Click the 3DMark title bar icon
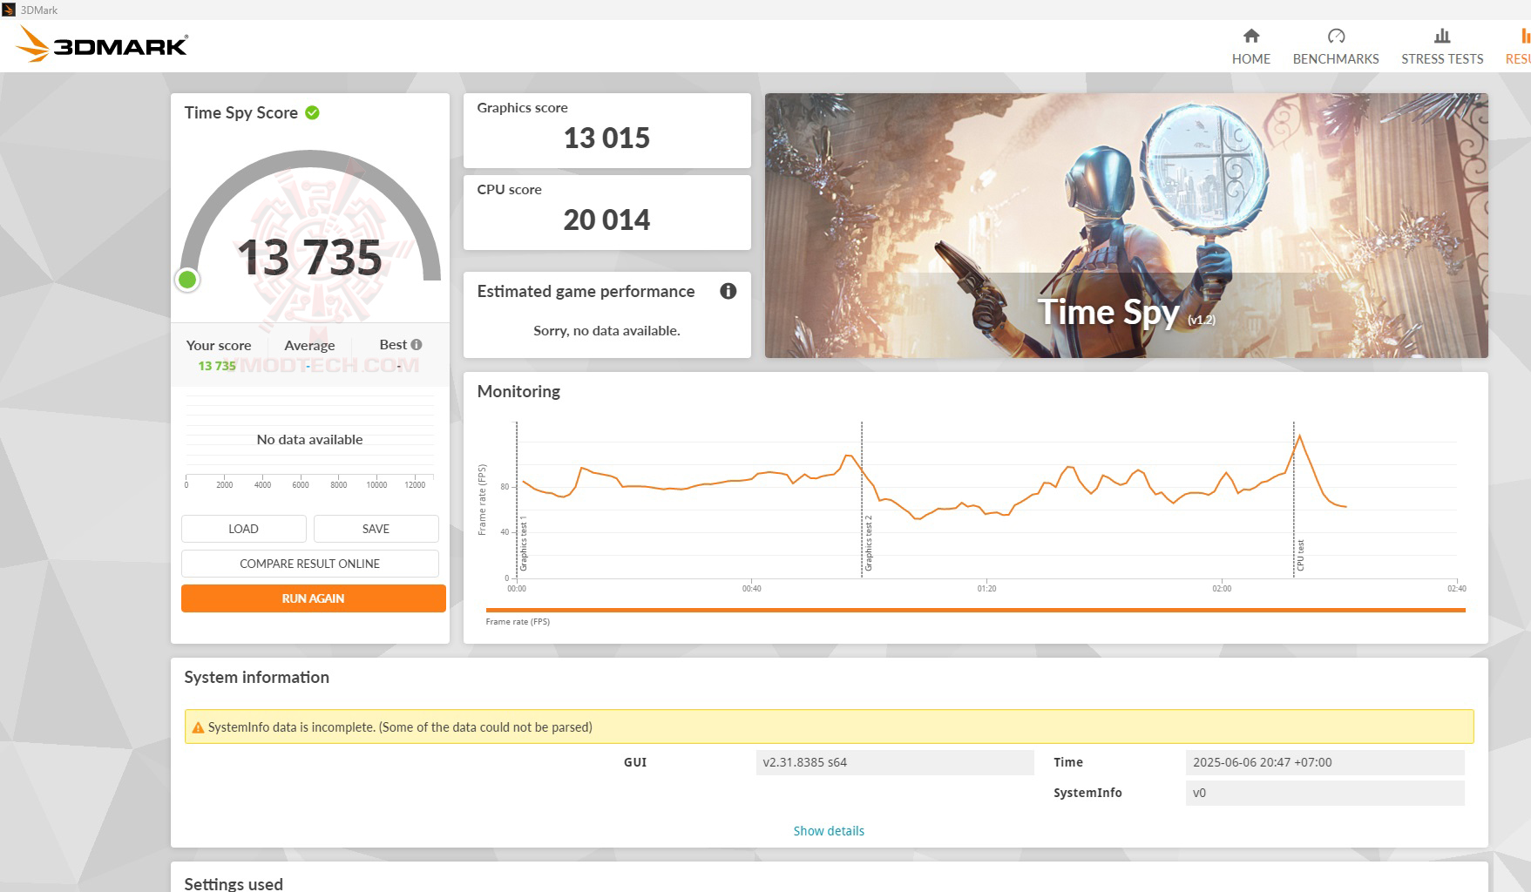 [10, 10]
